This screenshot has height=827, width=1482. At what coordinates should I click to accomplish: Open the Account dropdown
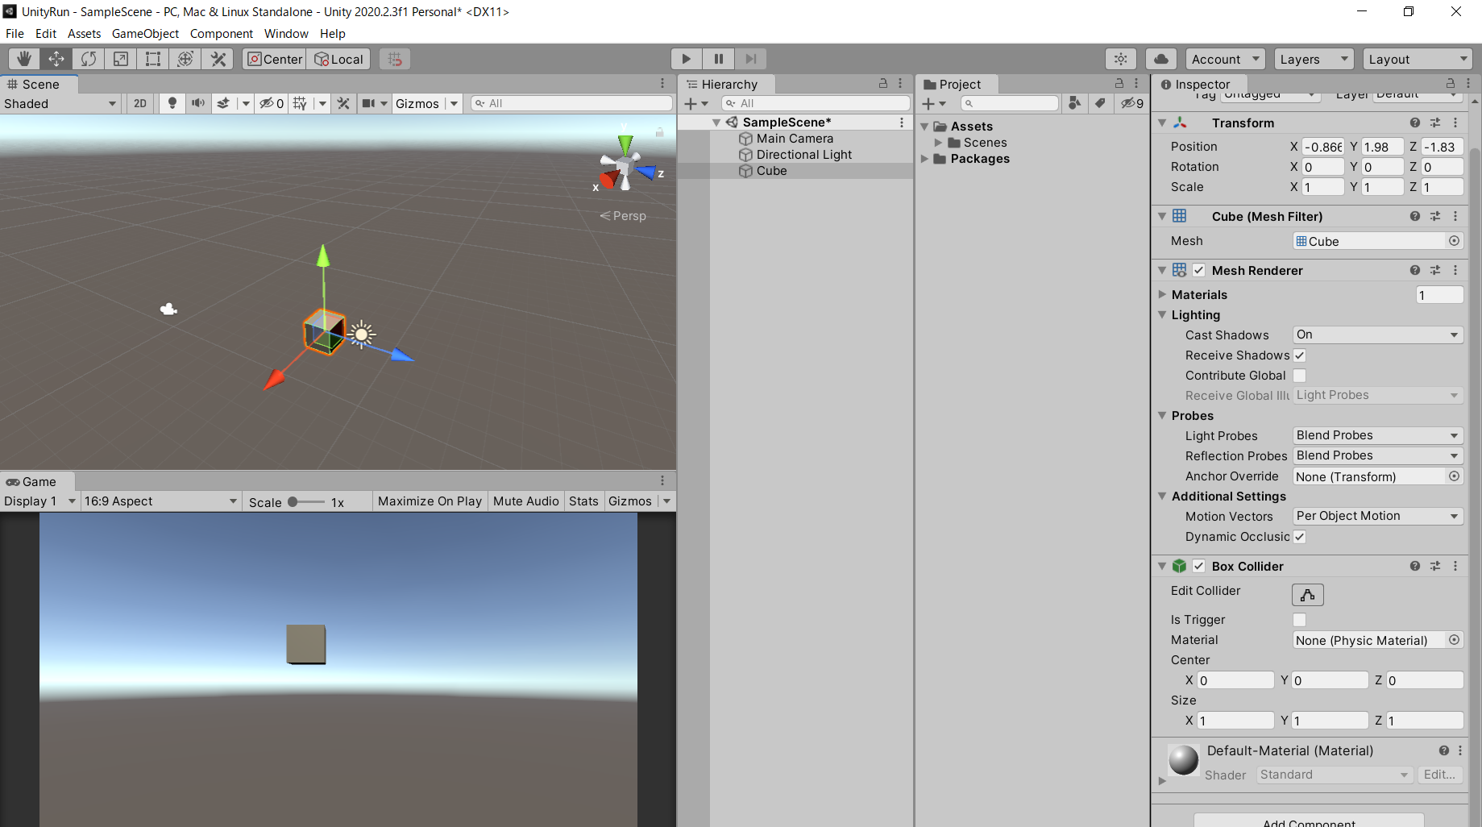1225,59
